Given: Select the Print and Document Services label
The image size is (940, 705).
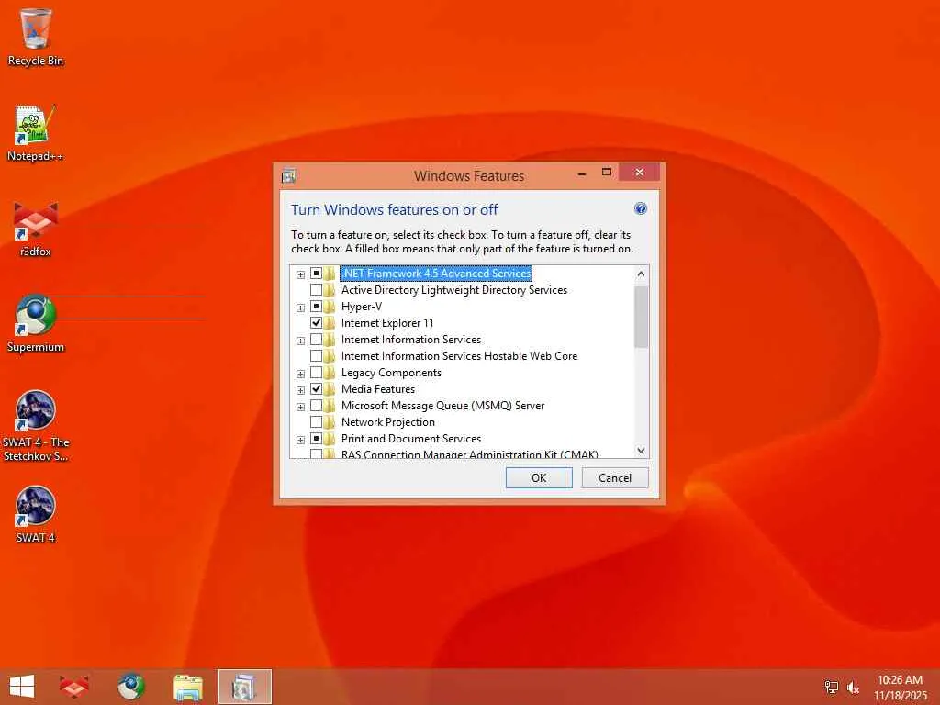Looking at the screenshot, I should (x=411, y=438).
